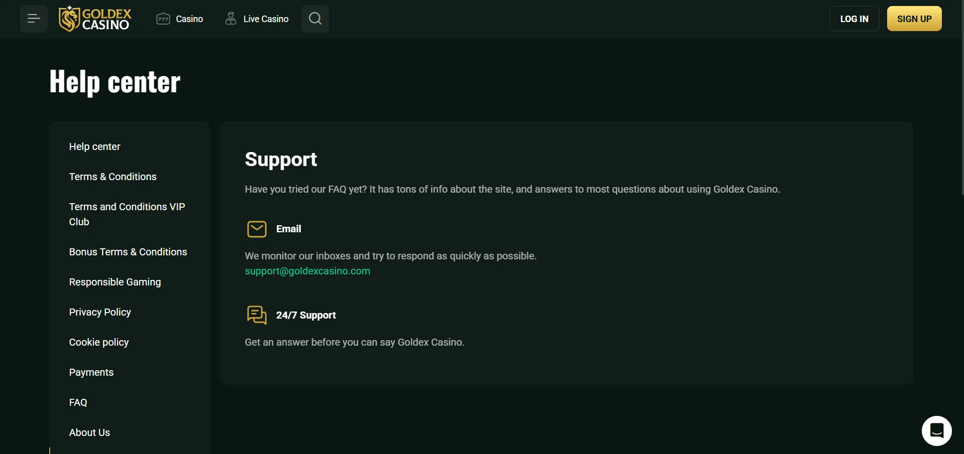Click the Support heading
Viewport: 964px width, 454px height.
(281, 160)
